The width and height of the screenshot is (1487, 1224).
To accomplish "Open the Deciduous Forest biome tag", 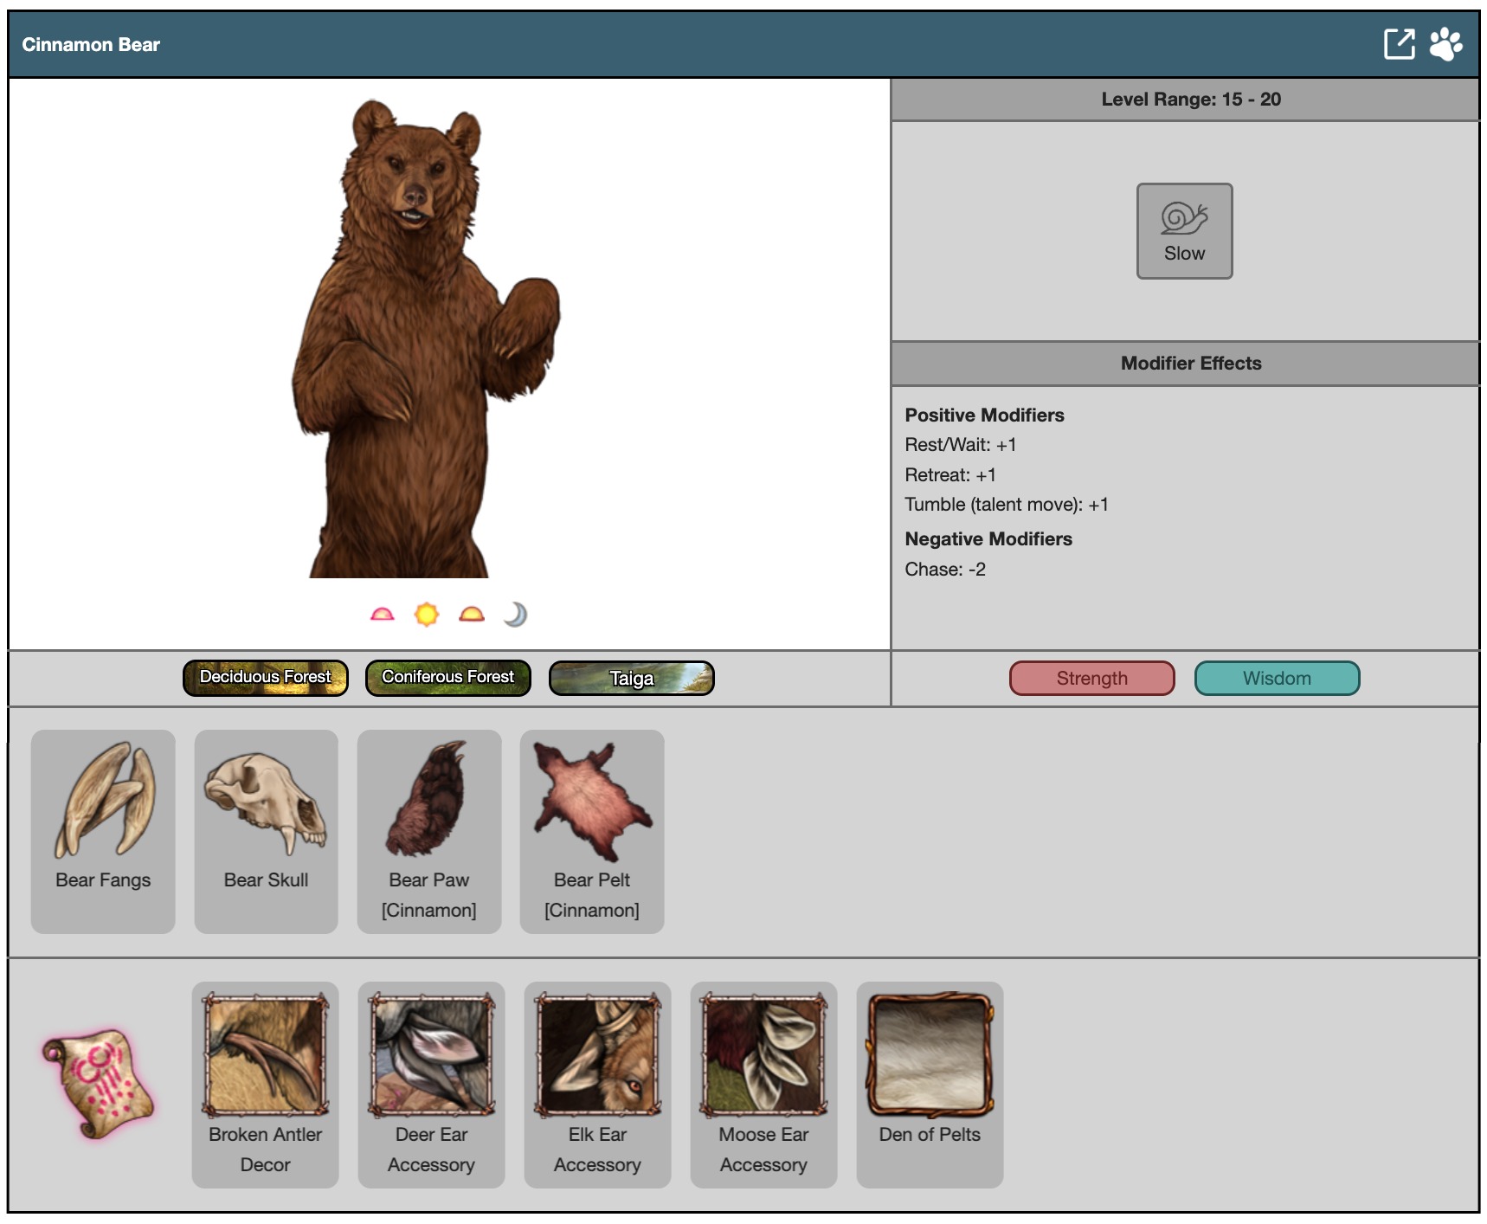I will pos(266,678).
